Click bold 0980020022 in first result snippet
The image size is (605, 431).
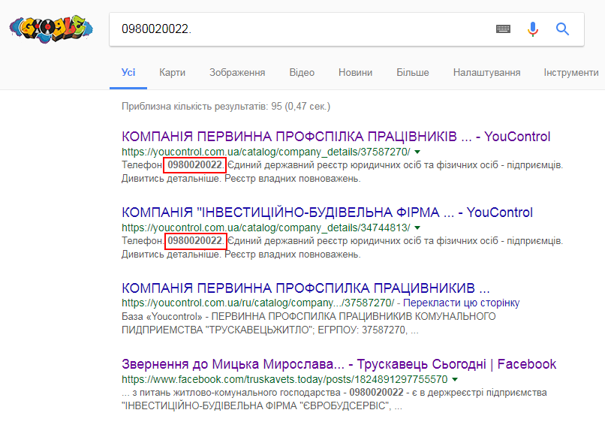[x=195, y=165]
